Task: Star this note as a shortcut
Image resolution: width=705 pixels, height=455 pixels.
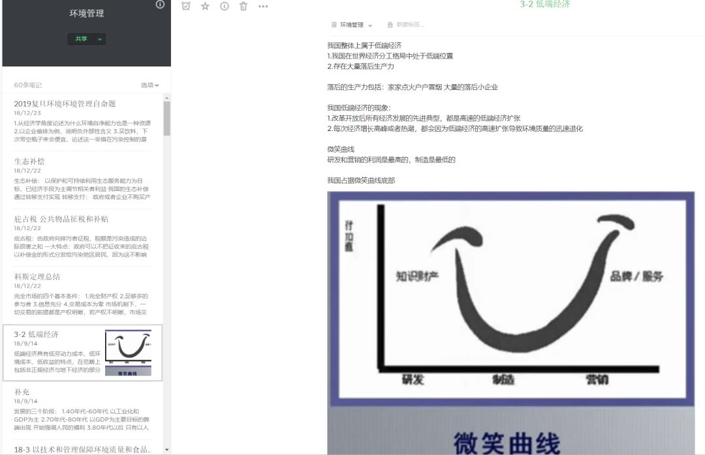Action: coord(205,6)
